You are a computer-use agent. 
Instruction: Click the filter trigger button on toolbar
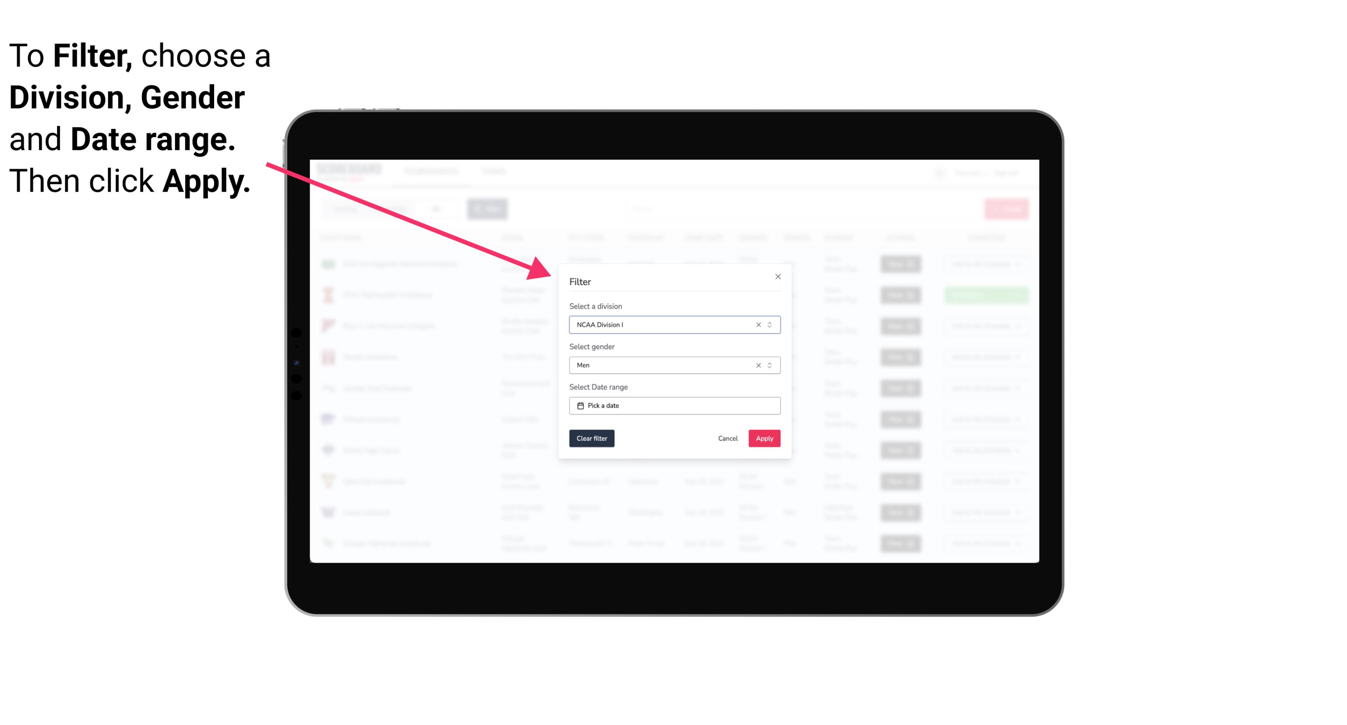488,209
